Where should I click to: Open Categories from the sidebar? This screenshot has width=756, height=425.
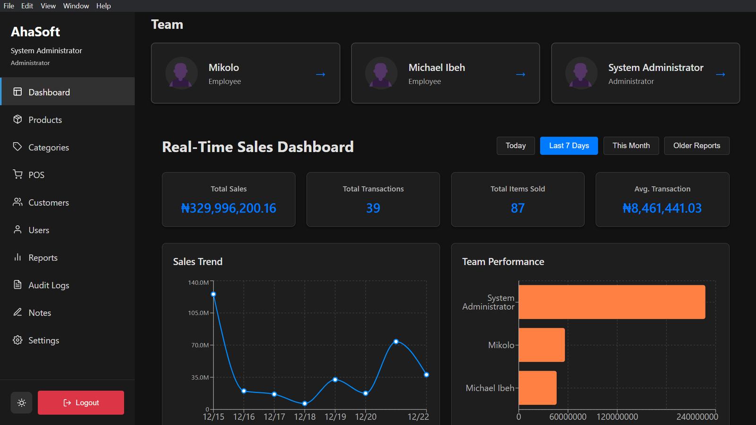(17, 147)
